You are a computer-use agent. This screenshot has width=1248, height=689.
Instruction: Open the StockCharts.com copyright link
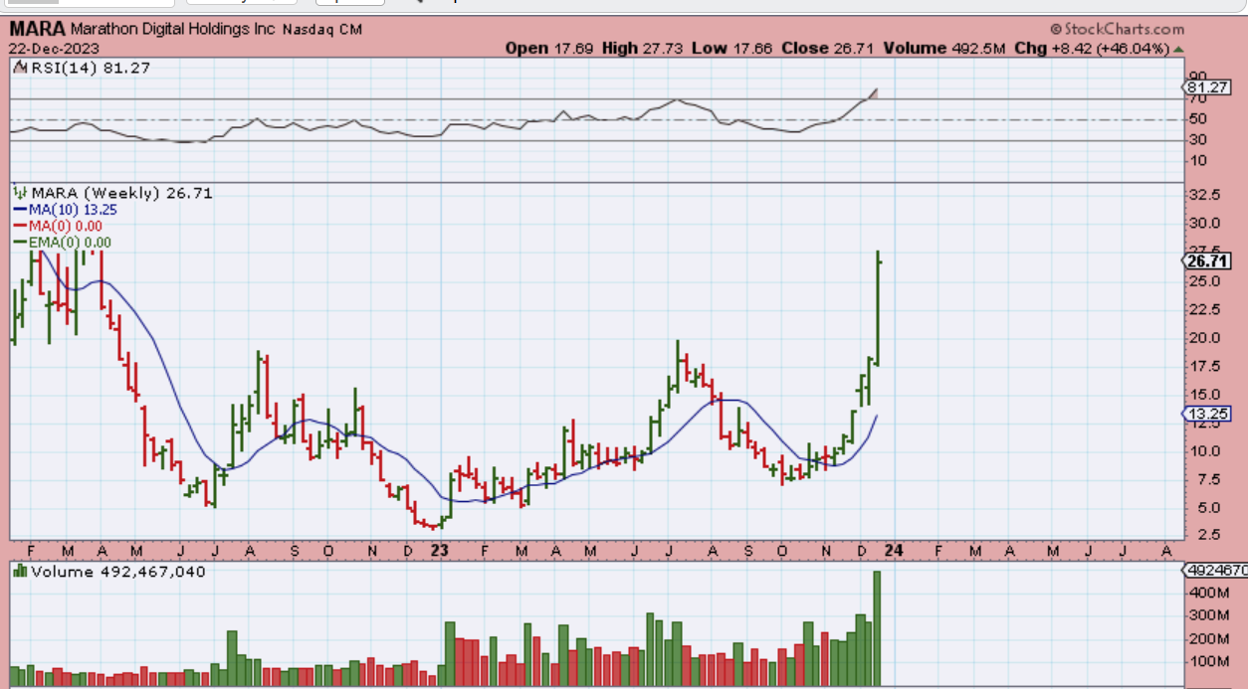coord(1117,30)
